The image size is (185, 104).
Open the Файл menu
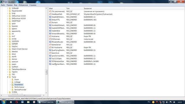3,5
